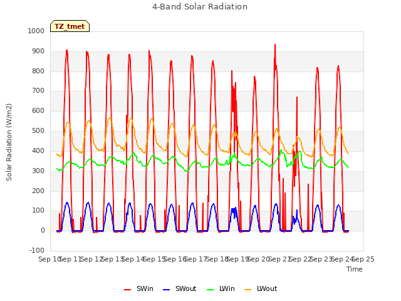Click the y-axis label Solar Radiation (W/m2)
This screenshot has width=401, height=301.
[9, 142]
